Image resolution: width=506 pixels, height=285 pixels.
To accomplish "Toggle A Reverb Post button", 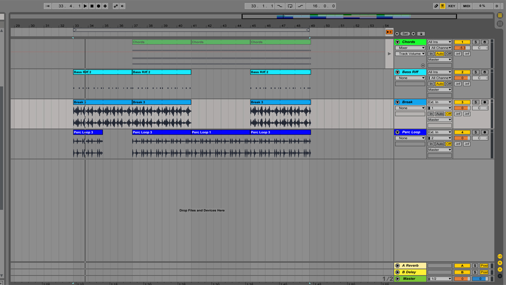I will 484,266.
